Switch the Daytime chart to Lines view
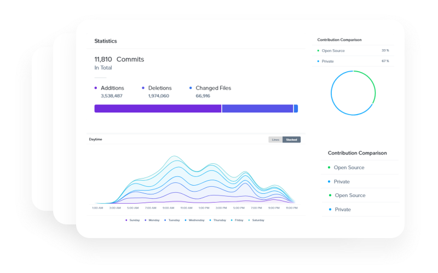 [x=275, y=140]
